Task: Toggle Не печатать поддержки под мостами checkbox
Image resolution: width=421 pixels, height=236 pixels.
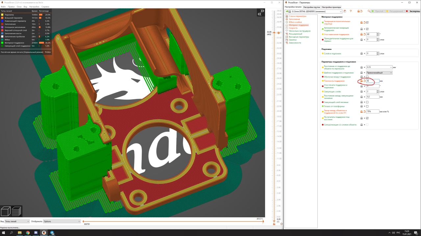Action: click(x=367, y=118)
